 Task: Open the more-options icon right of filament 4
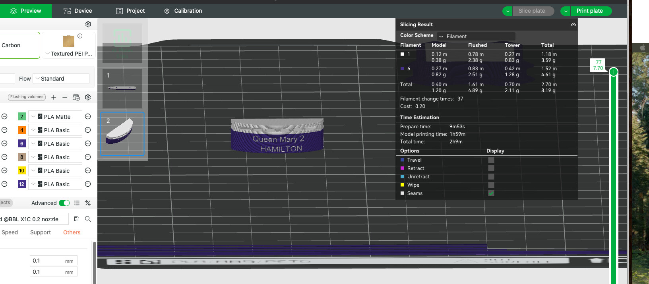click(88, 130)
